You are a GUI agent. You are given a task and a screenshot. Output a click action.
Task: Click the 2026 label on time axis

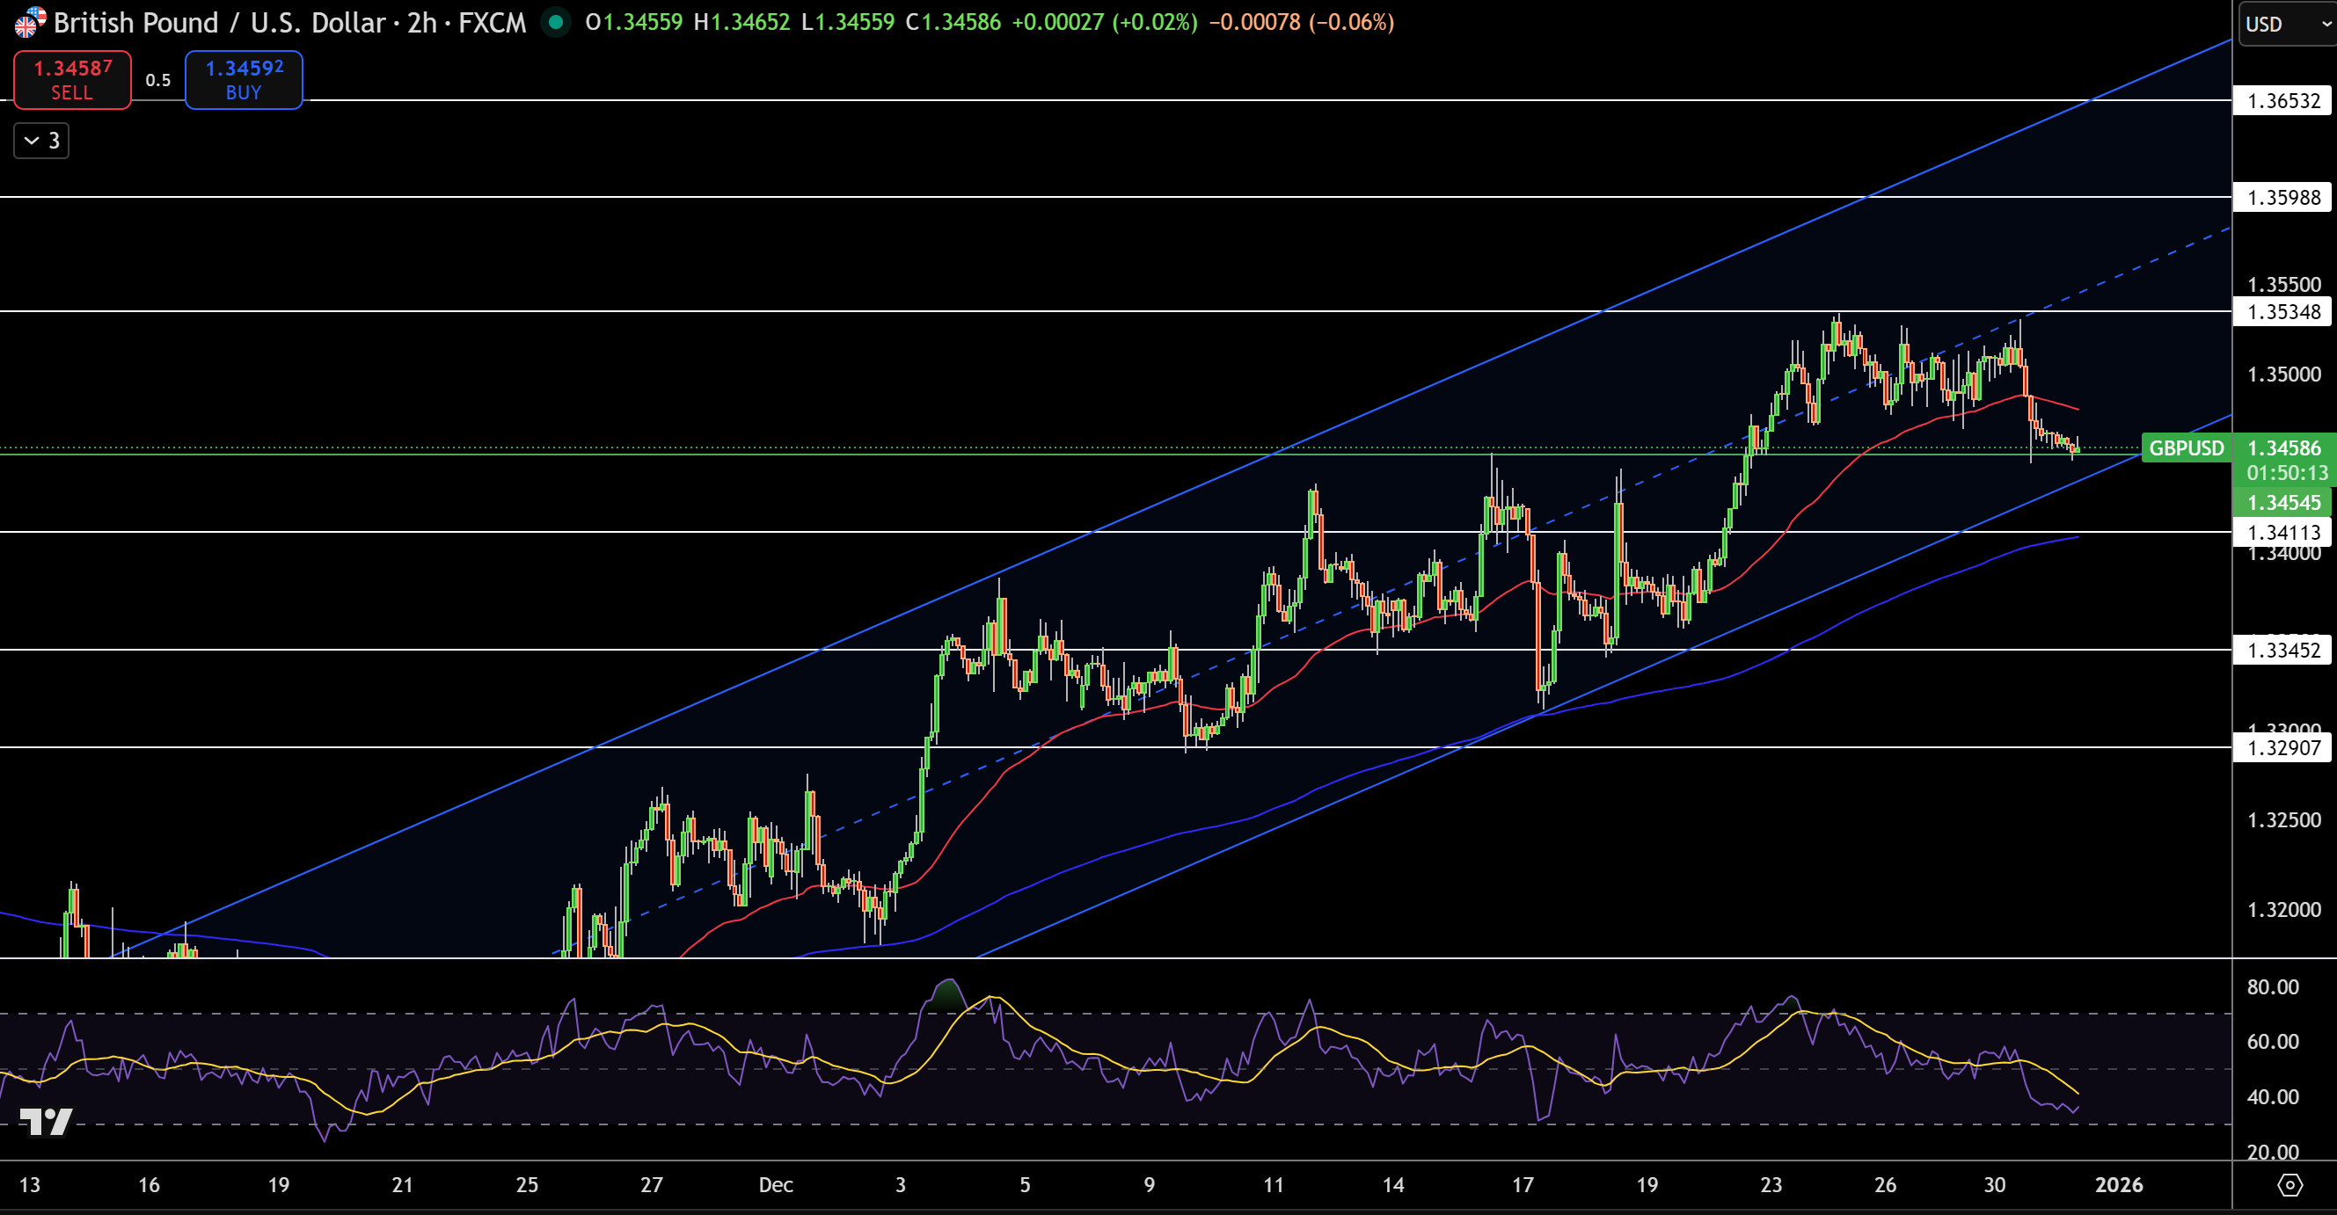(x=2118, y=1184)
